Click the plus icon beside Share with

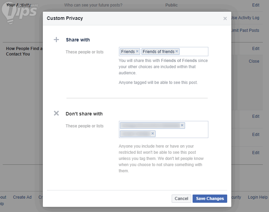click(57, 40)
